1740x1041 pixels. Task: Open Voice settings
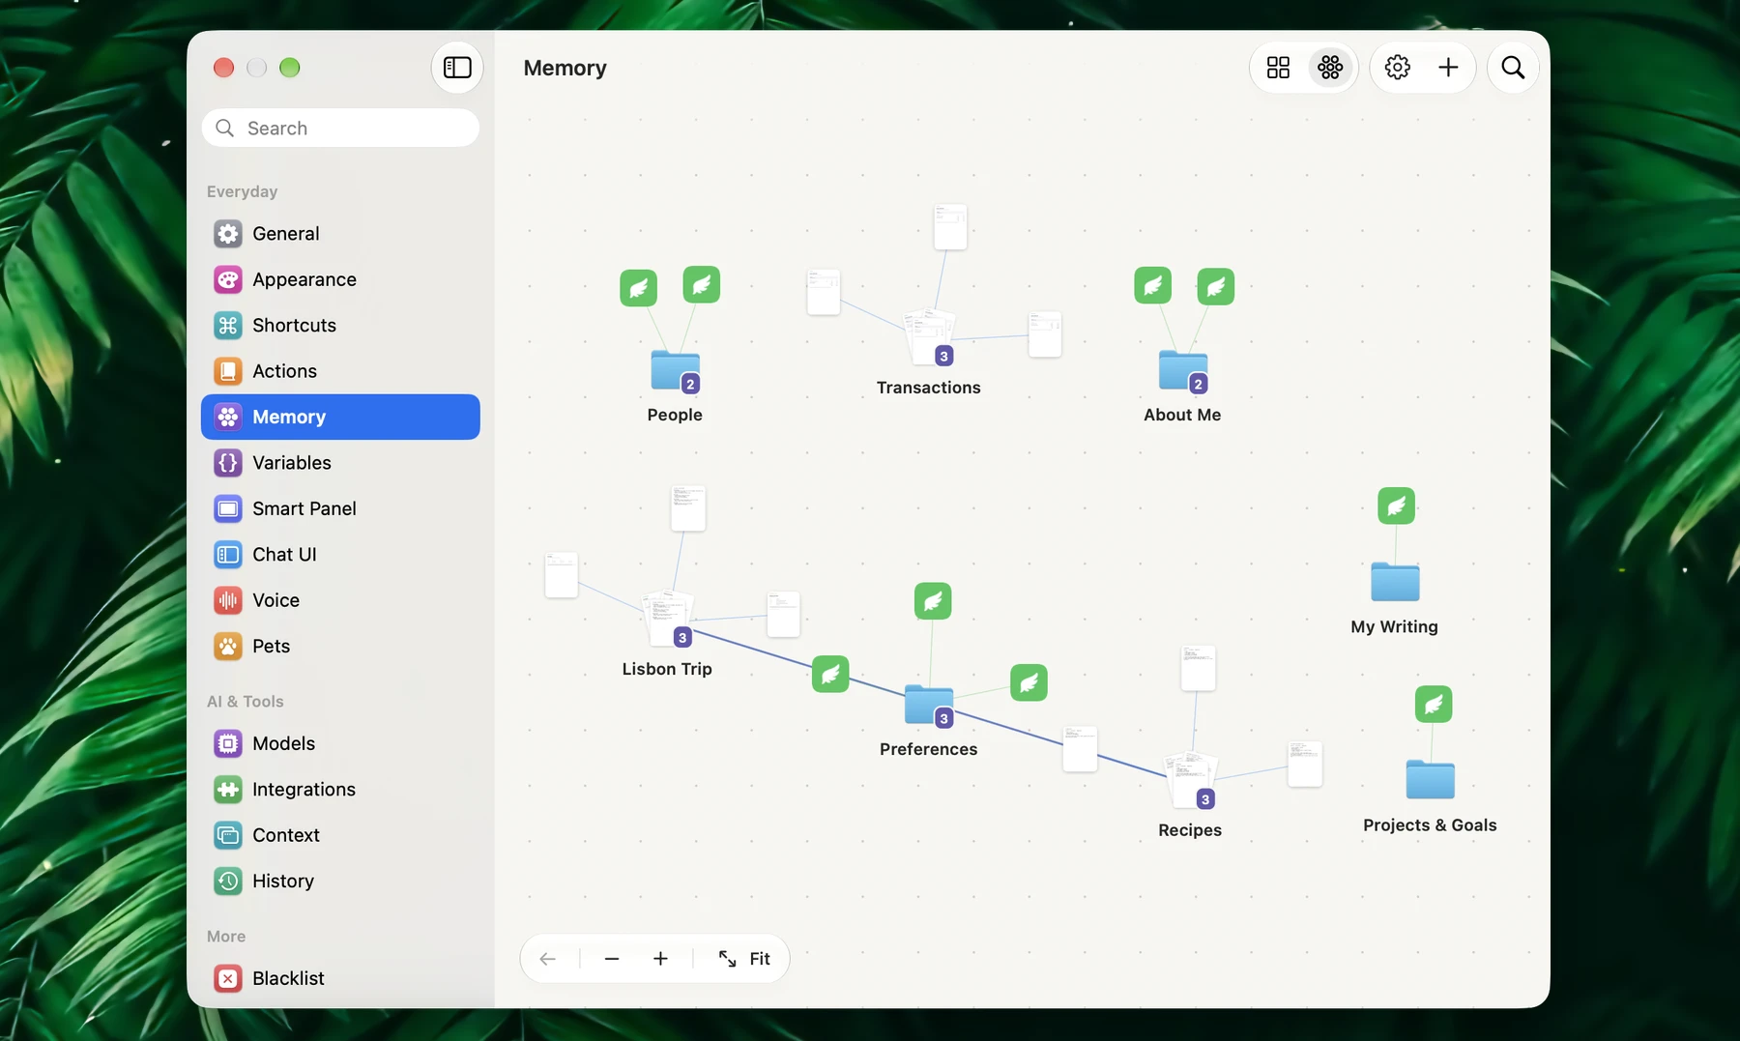tap(340, 600)
